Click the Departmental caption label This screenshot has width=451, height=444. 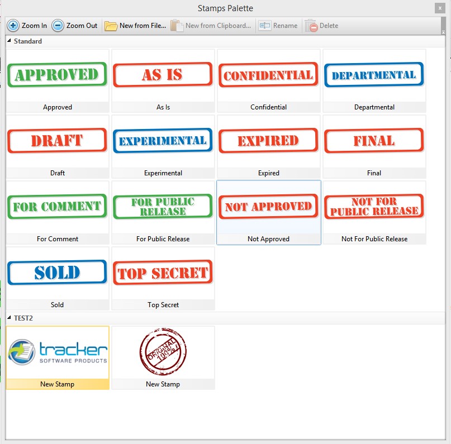(374, 107)
